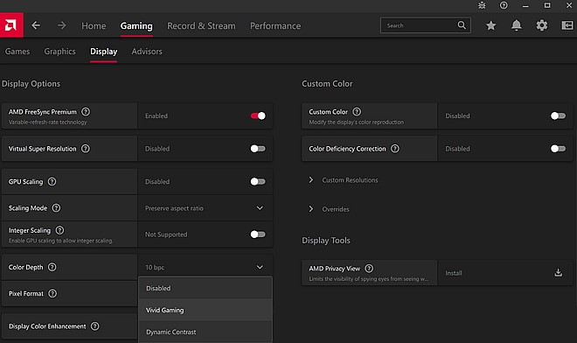Click the download icon for AMD Privacy View
The height and width of the screenshot is (343, 577).
pos(559,273)
